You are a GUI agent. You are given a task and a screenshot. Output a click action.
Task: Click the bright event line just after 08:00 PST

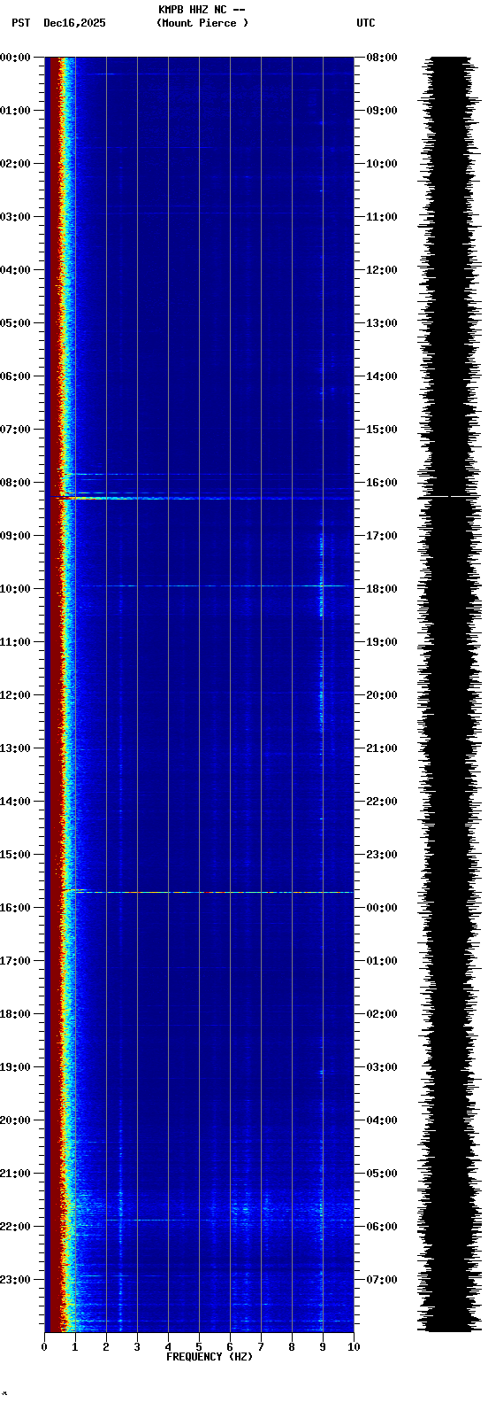point(199,499)
